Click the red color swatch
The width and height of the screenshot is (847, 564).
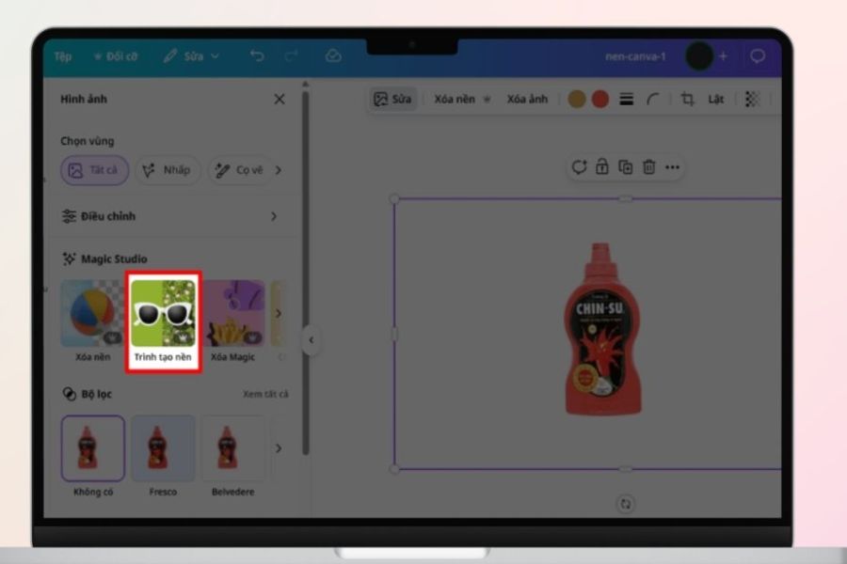600,99
